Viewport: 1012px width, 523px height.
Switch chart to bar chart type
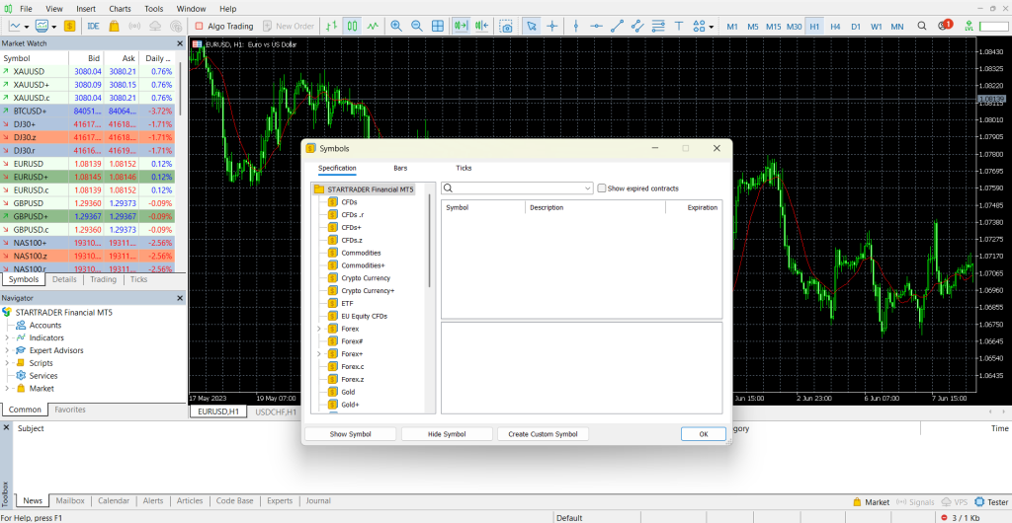[x=332, y=27]
